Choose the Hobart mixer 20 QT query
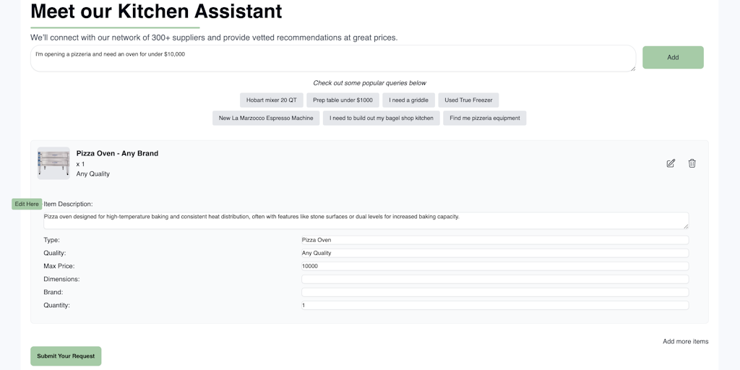 272,100
